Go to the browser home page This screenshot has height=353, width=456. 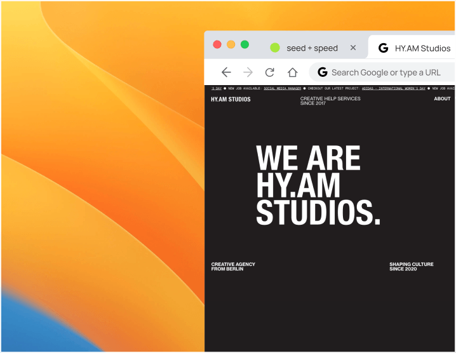tap(292, 72)
